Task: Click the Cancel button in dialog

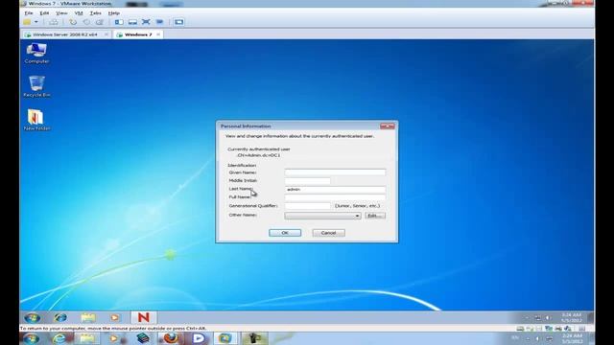Action: (x=328, y=233)
